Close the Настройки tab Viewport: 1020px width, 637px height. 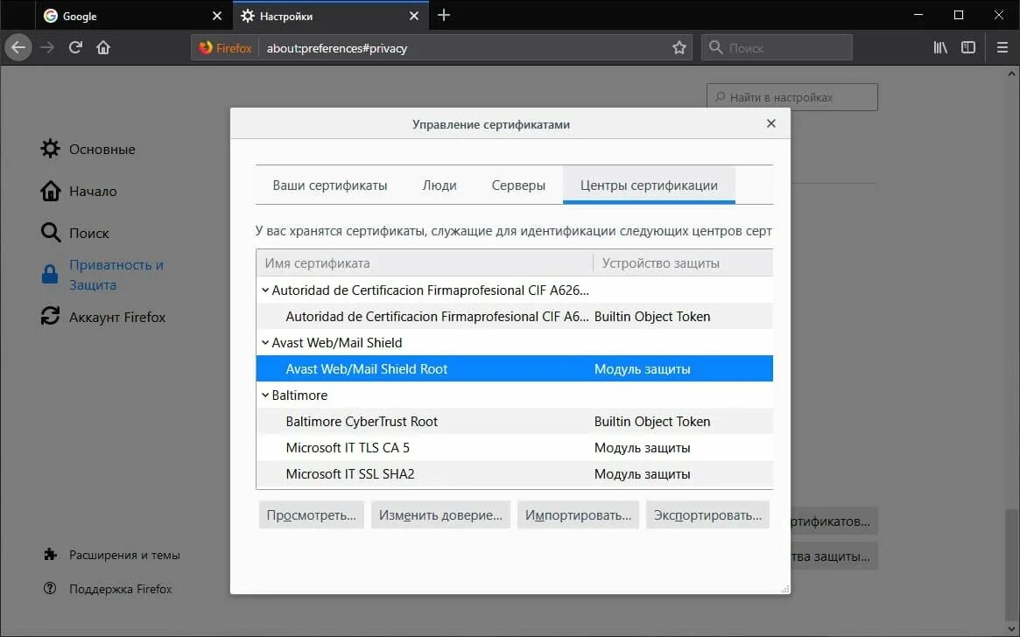[x=414, y=16]
